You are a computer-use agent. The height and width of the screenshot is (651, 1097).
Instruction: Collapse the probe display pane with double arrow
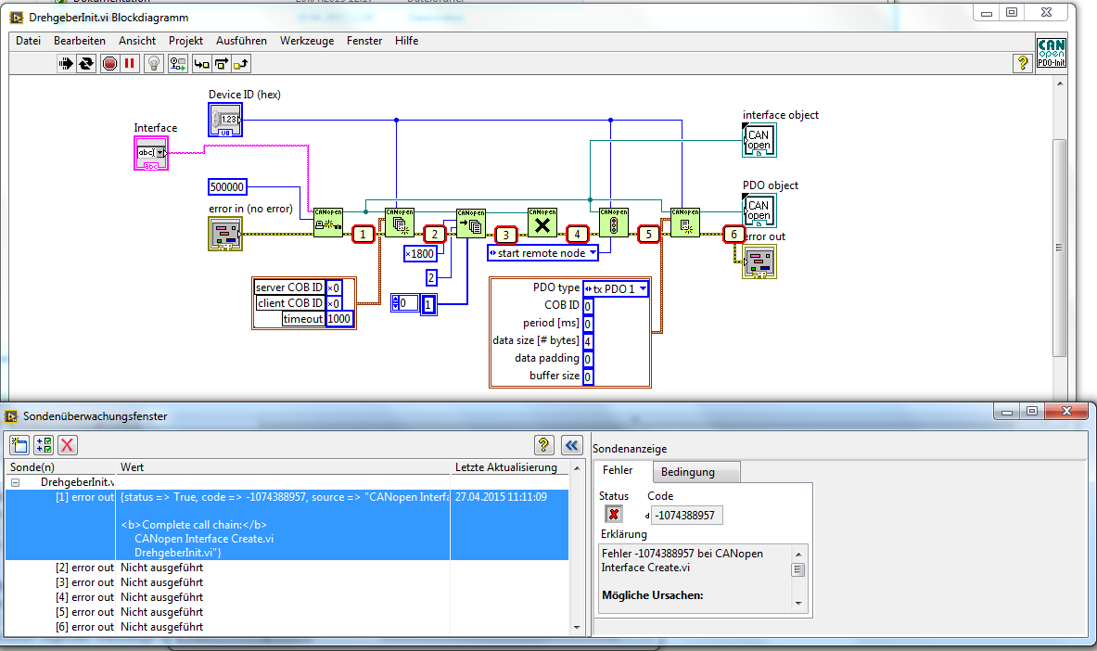tap(572, 444)
